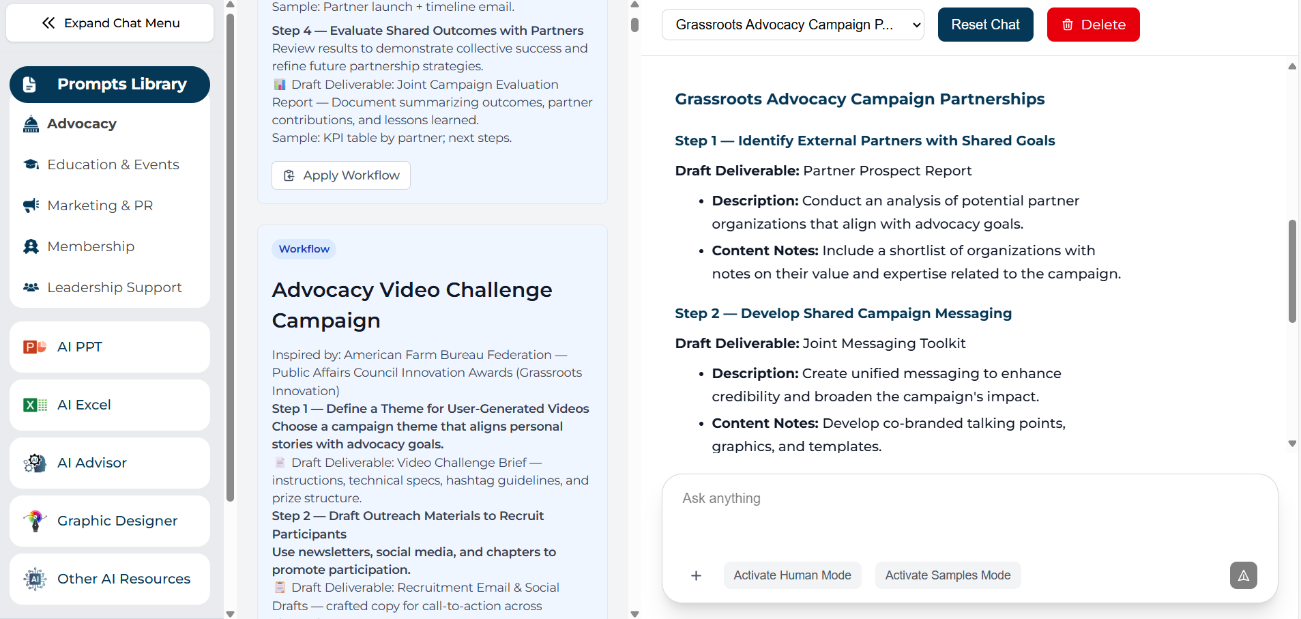Click the Other AI Resources chip icon

point(35,579)
